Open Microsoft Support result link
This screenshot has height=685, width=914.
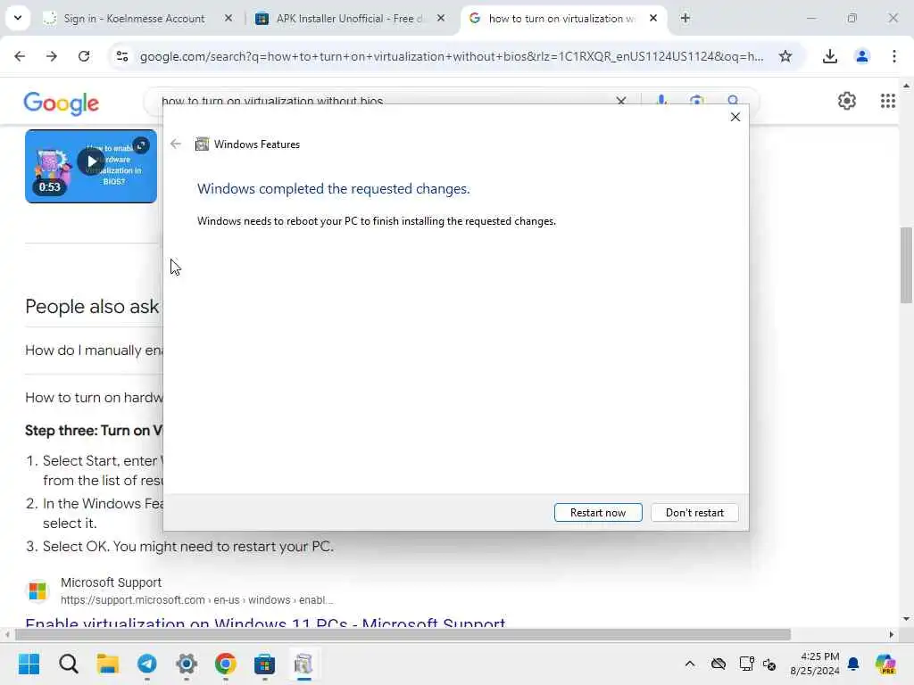tap(111, 582)
